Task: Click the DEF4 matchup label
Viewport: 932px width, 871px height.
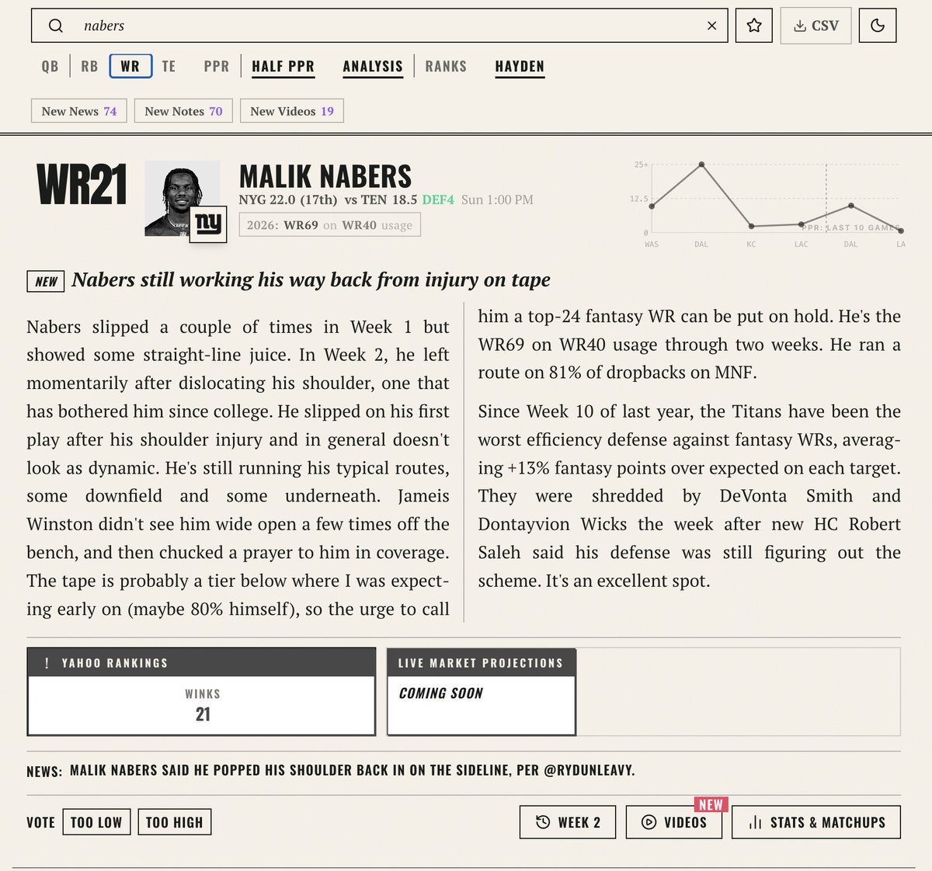Action: point(438,200)
